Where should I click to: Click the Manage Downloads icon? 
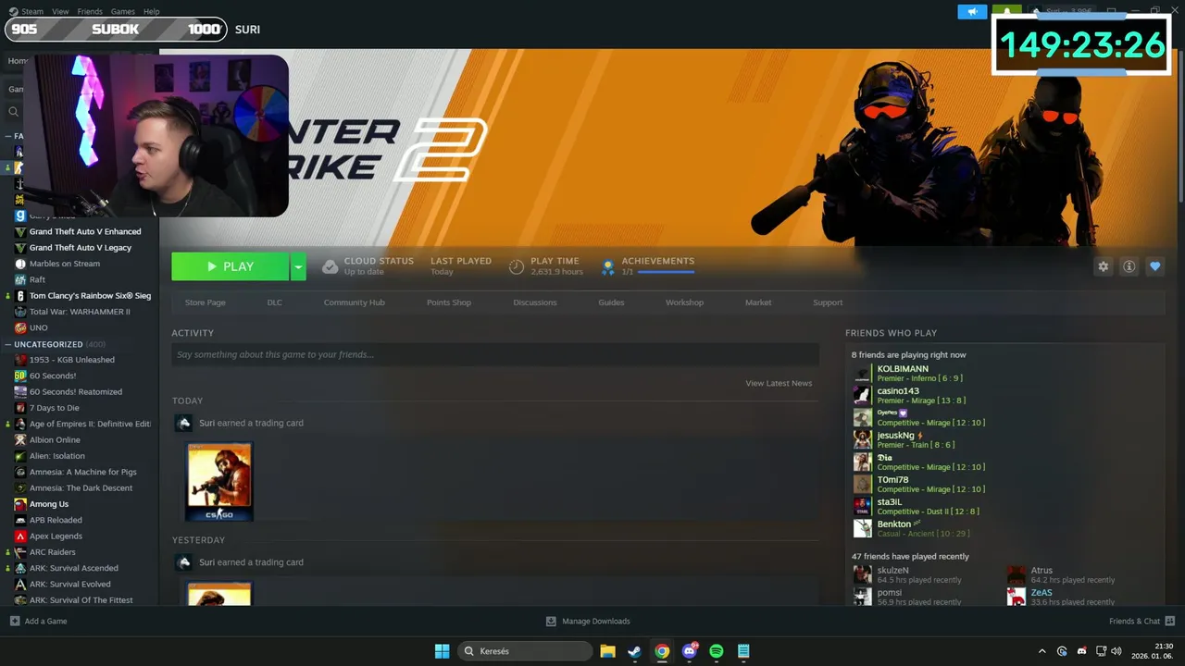[551, 621]
